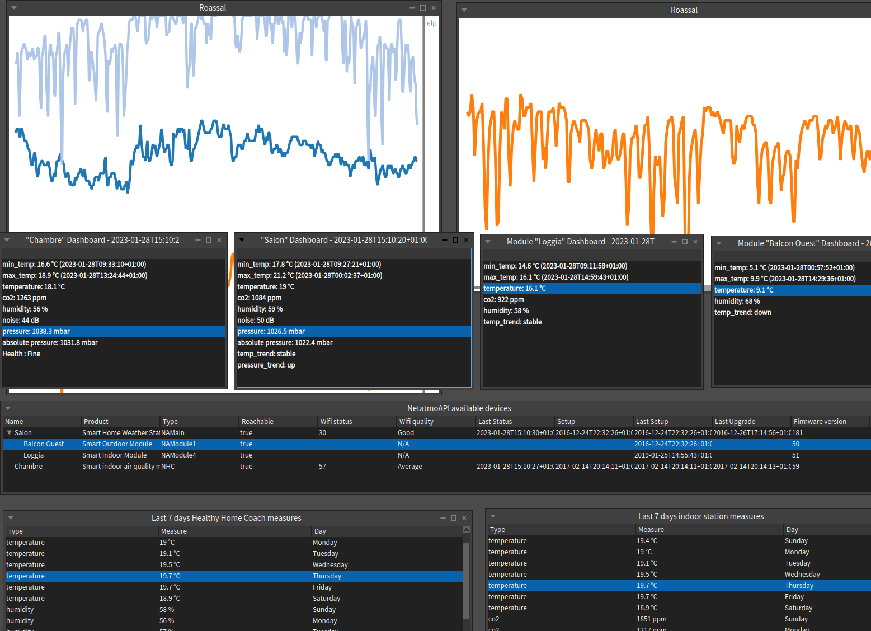Open Healthy Home Coach measures window menu triangle
The height and width of the screenshot is (631, 871).
pyautogui.click(x=11, y=518)
